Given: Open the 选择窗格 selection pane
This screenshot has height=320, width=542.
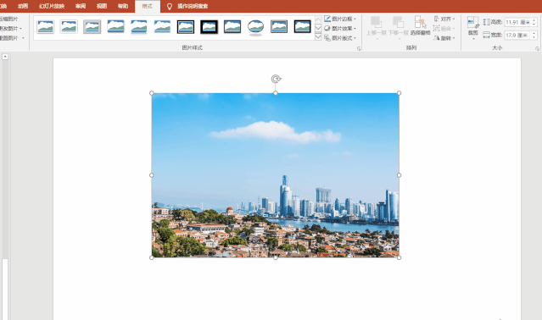Looking at the screenshot, I should [420, 26].
